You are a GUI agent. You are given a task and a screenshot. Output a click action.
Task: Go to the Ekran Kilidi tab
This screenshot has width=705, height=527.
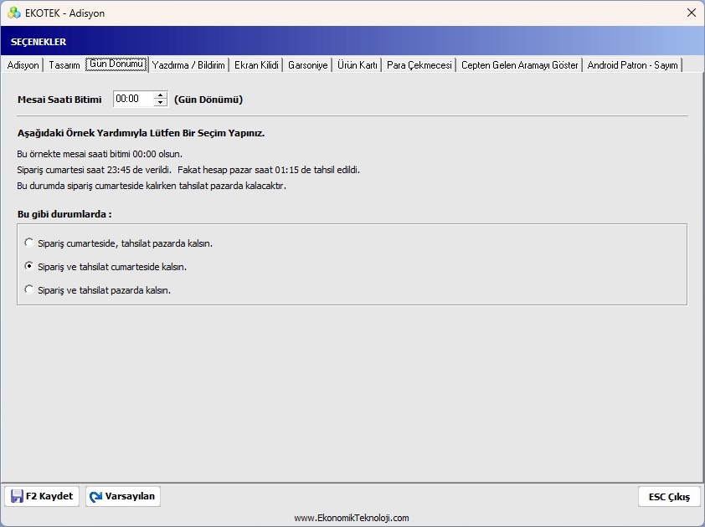point(256,65)
